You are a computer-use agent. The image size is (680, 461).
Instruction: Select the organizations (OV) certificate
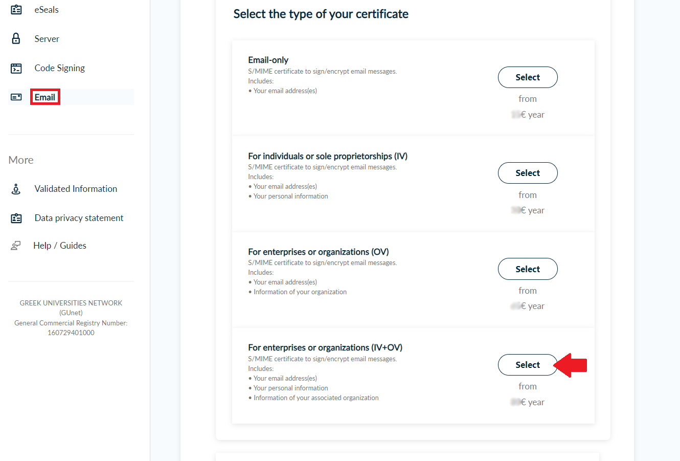[x=528, y=269]
